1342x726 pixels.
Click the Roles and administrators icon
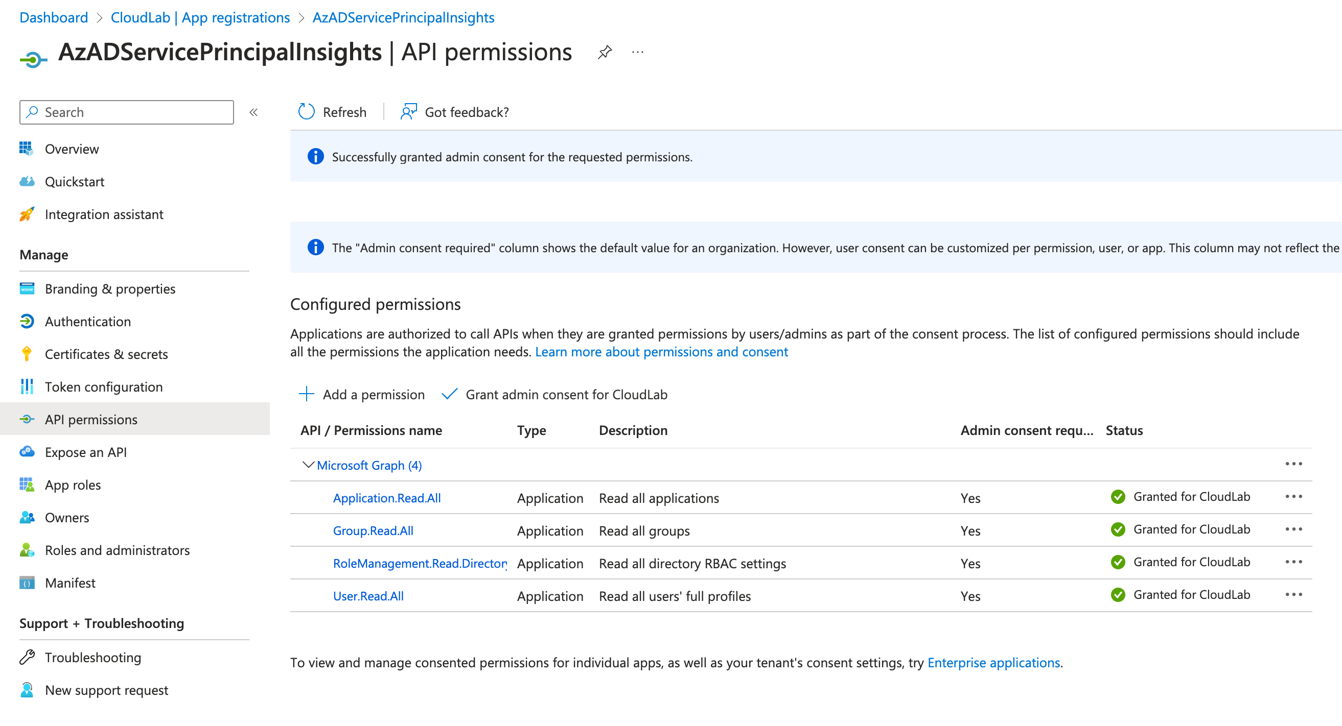click(27, 549)
